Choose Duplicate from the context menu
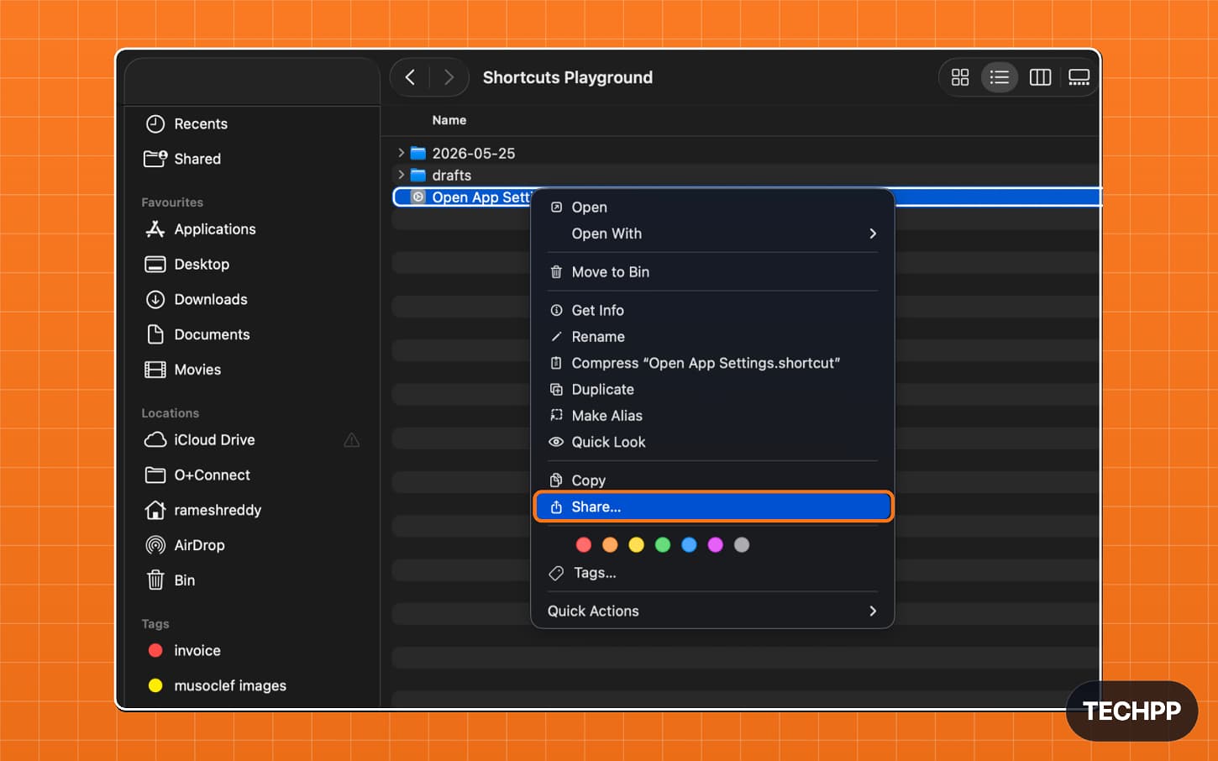The height and width of the screenshot is (761, 1218). click(x=712, y=390)
